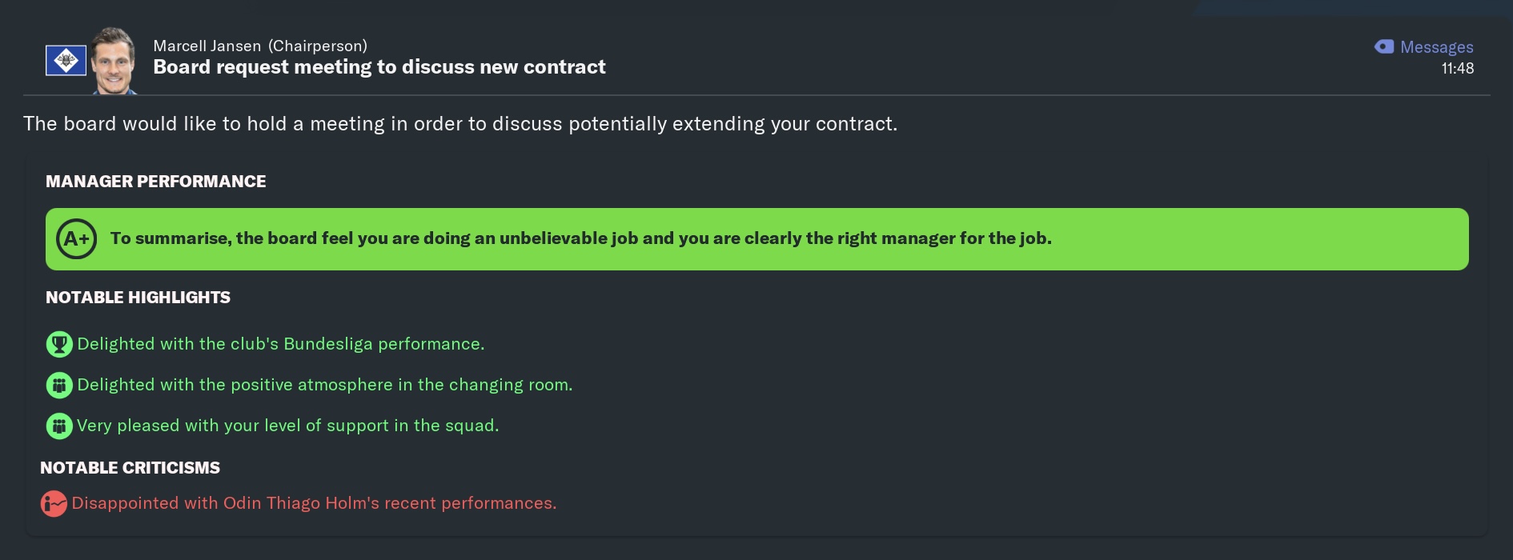
Task: Click the squad icon beside level of support
Action: pos(59,426)
